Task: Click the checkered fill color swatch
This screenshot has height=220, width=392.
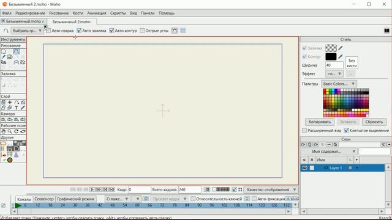Action: click(x=331, y=48)
